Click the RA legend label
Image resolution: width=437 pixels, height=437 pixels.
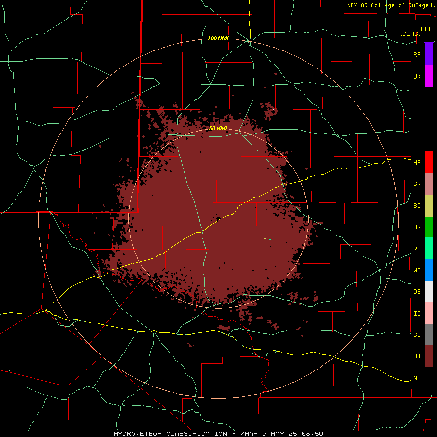click(417, 249)
